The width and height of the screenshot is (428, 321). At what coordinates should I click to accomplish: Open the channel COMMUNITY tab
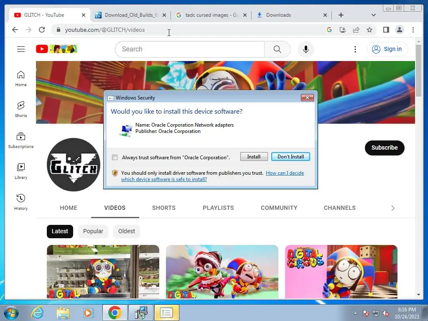(x=279, y=208)
